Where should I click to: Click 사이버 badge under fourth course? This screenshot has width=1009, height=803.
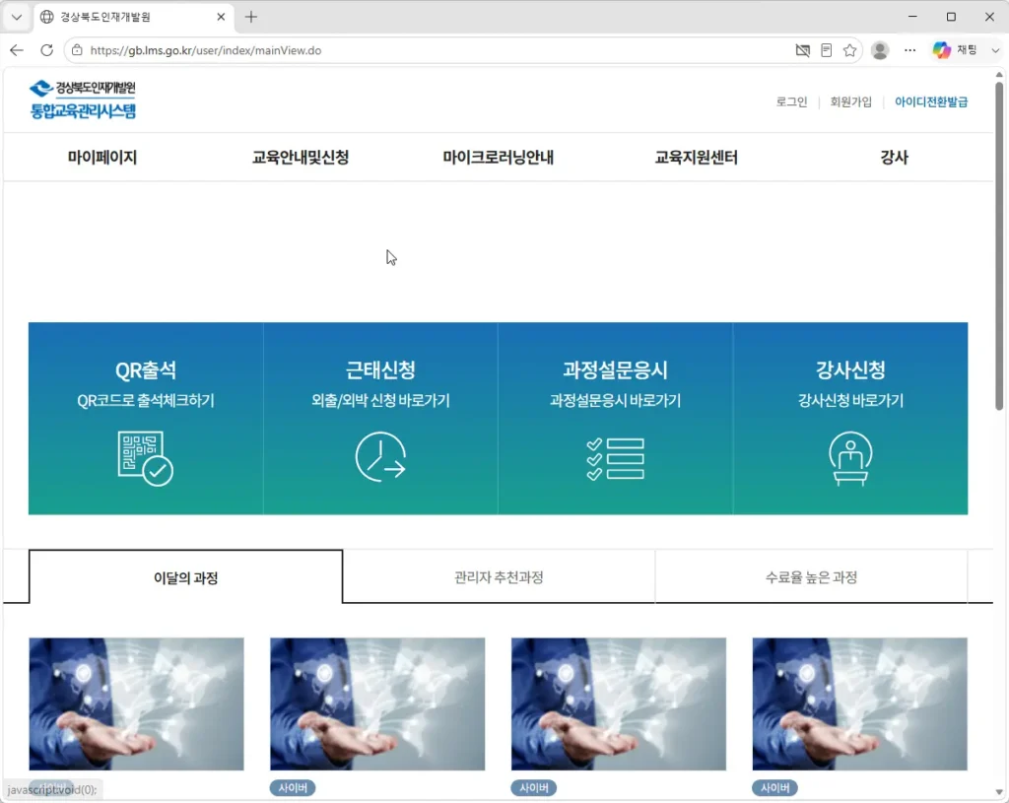tap(775, 787)
